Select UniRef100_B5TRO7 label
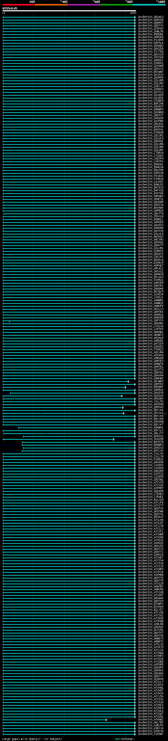This screenshot has width=168, height=741. click(150, 517)
